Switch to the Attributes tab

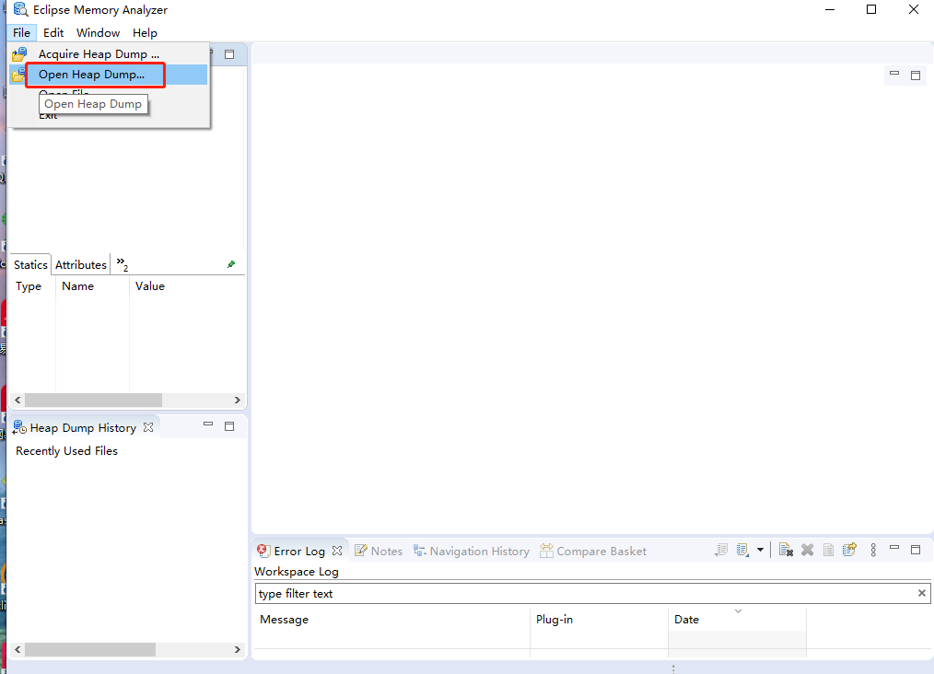pos(81,265)
